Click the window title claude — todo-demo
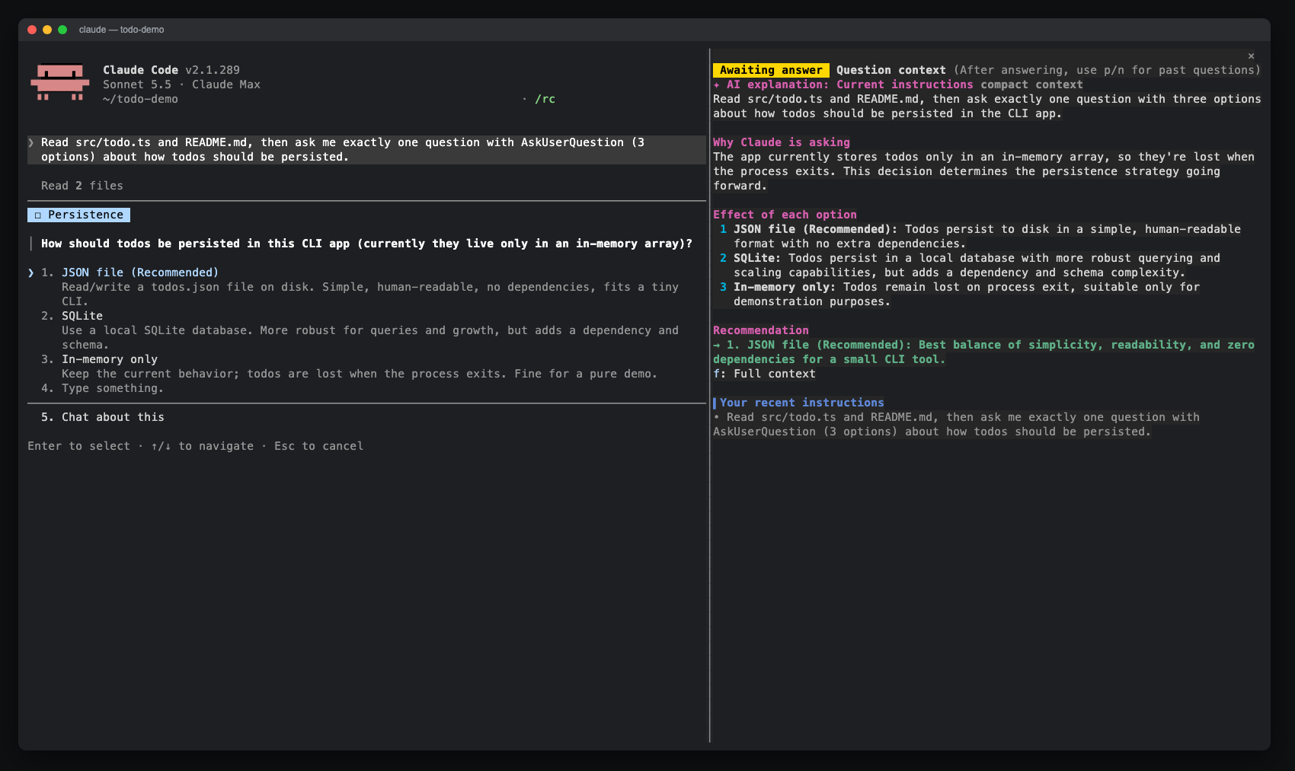This screenshot has width=1295, height=771. (122, 30)
